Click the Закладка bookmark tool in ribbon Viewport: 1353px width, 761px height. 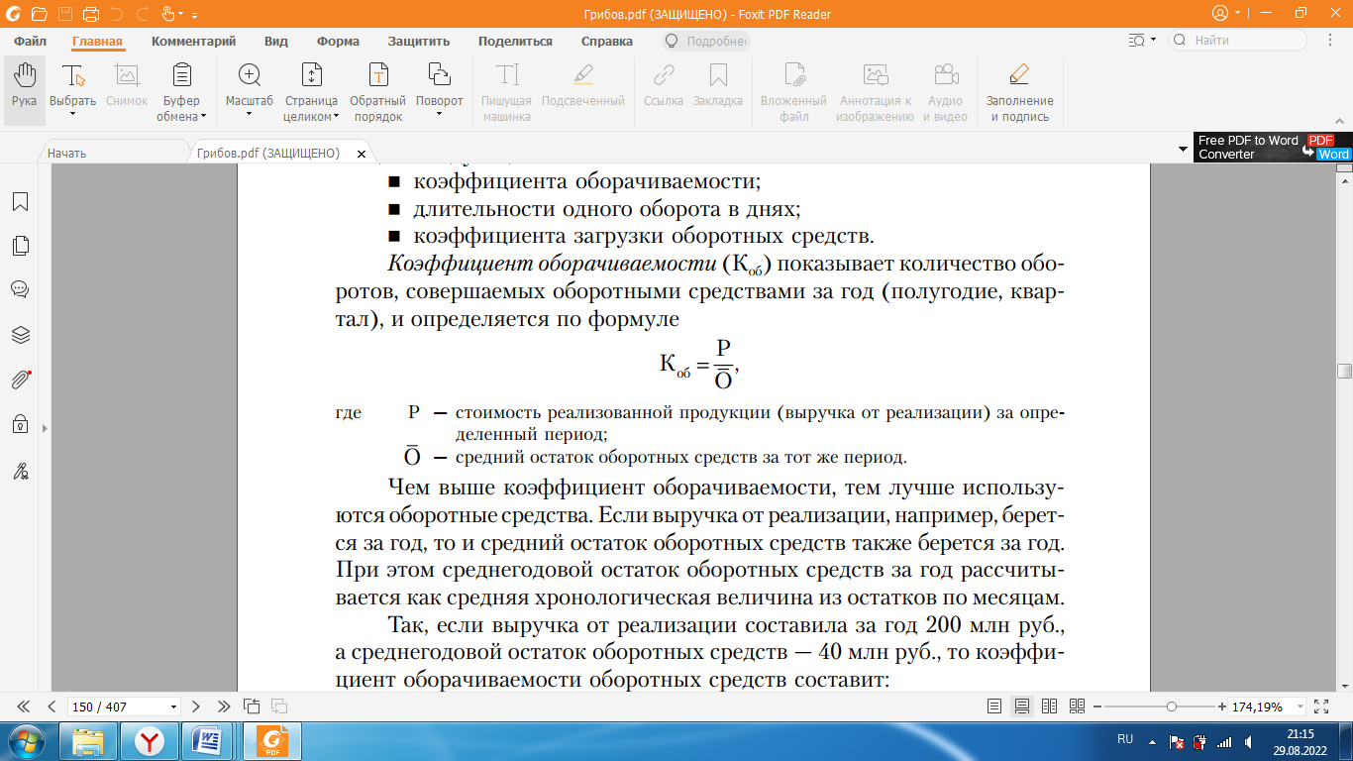[x=718, y=86]
